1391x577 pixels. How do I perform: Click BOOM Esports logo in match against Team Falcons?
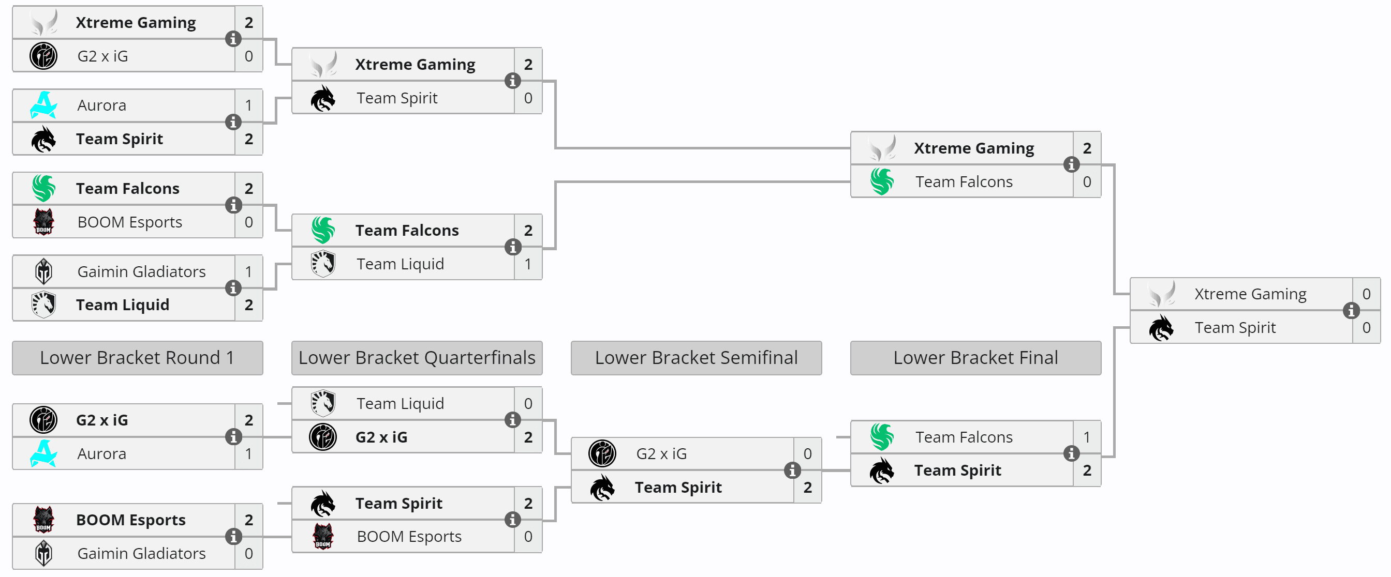(43, 222)
